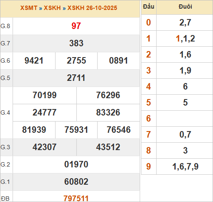This screenshot has height=202, width=213.
Task: Click the G.2 row label
Action: (x=5, y=164)
